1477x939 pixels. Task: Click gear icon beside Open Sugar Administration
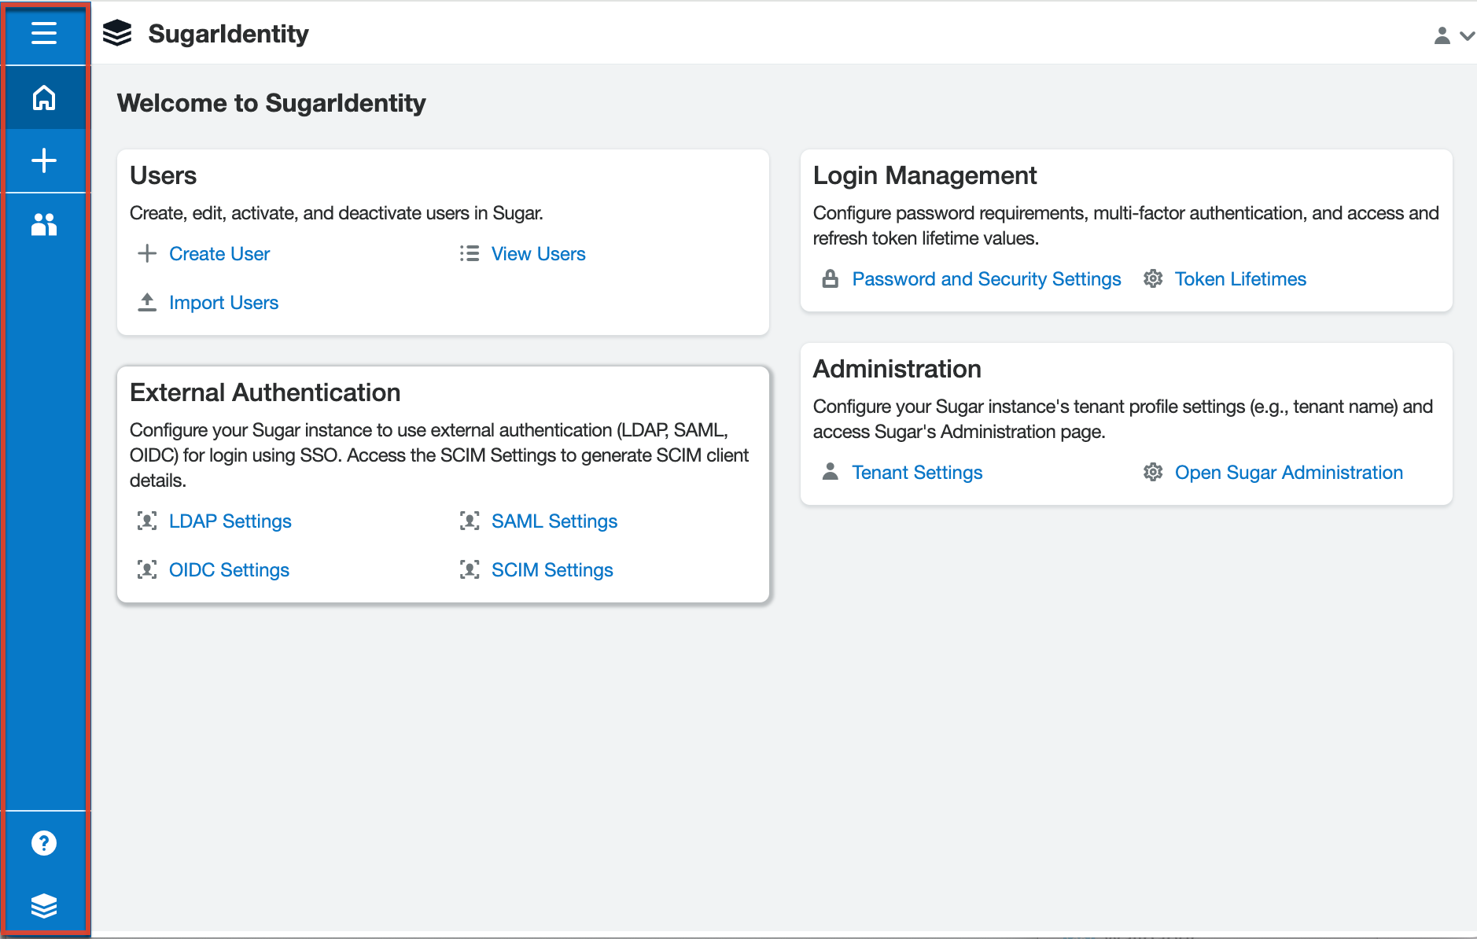(1153, 472)
